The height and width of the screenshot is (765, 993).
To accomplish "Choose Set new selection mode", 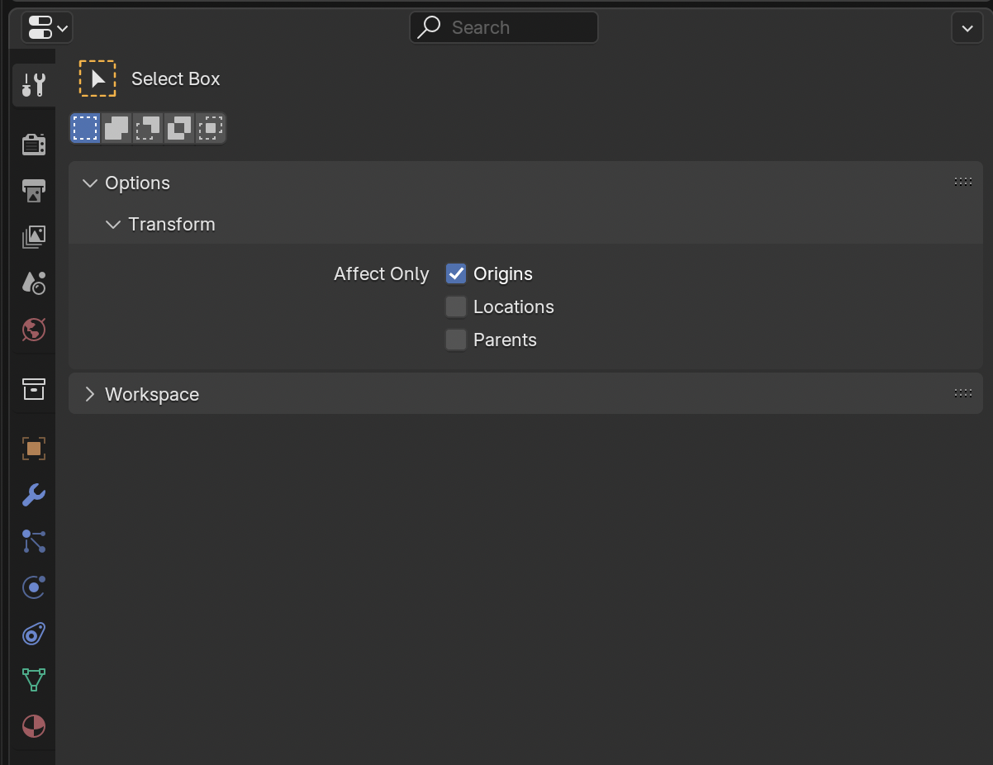I will (85, 128).
